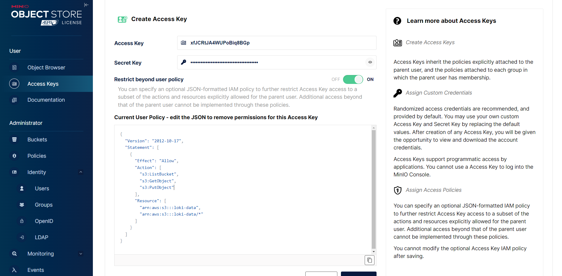
Task: Click the Access Keys sidebar icon
Action: coord(14,84)
